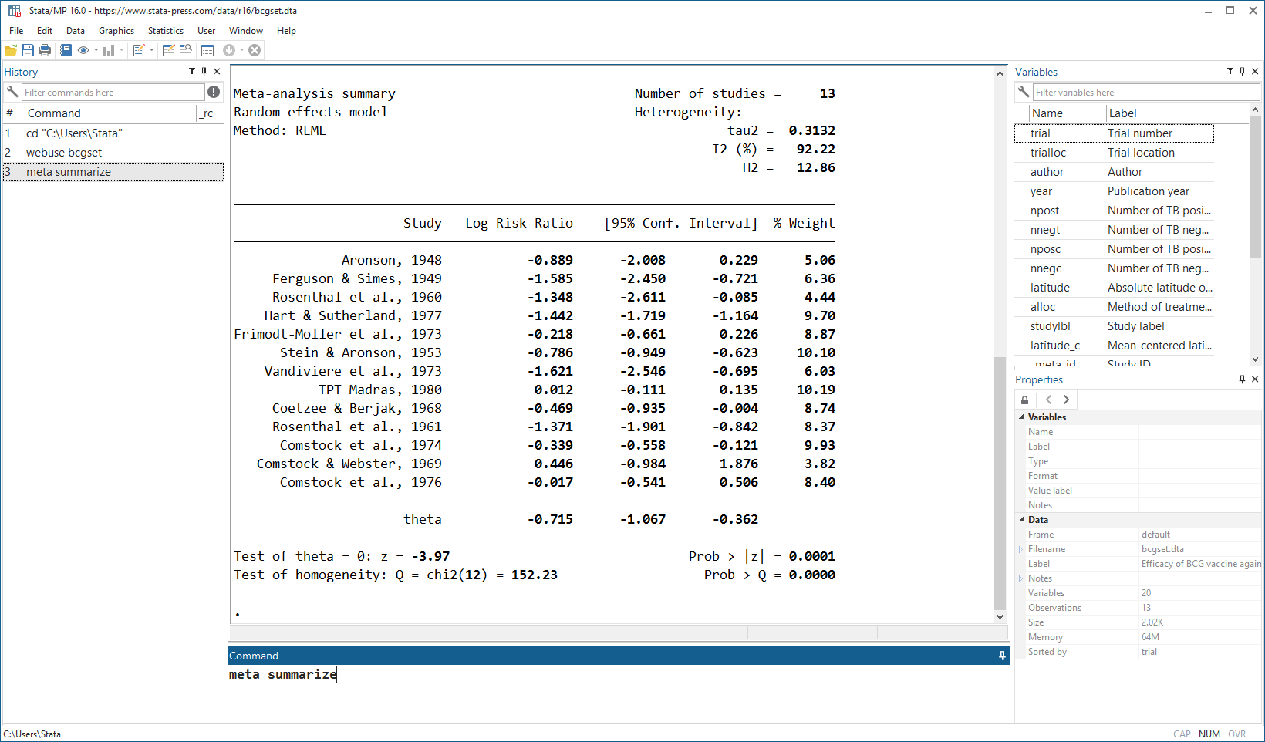Open the Graphics menu
The height and width of the screenshot is (742, 1265).
[x=116, y=31]
